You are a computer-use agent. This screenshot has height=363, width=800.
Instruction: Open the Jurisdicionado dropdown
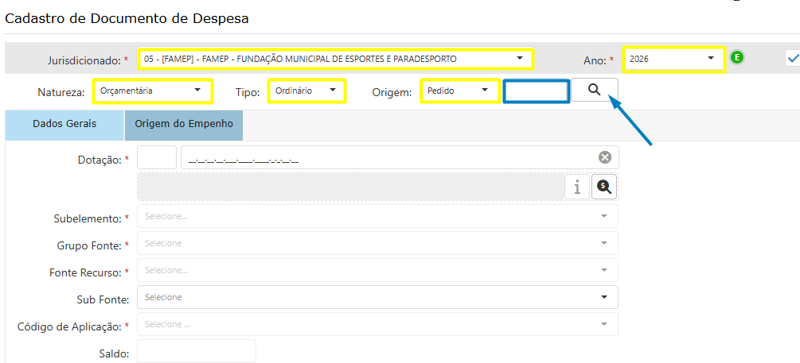334,59
